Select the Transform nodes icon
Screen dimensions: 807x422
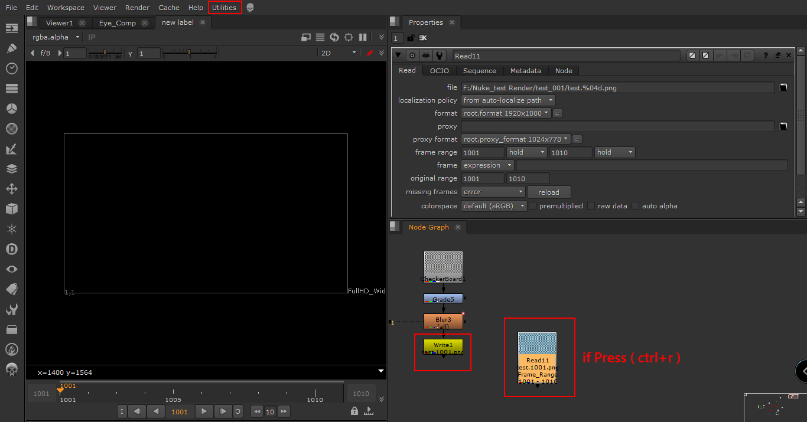[x=12, y=189]
